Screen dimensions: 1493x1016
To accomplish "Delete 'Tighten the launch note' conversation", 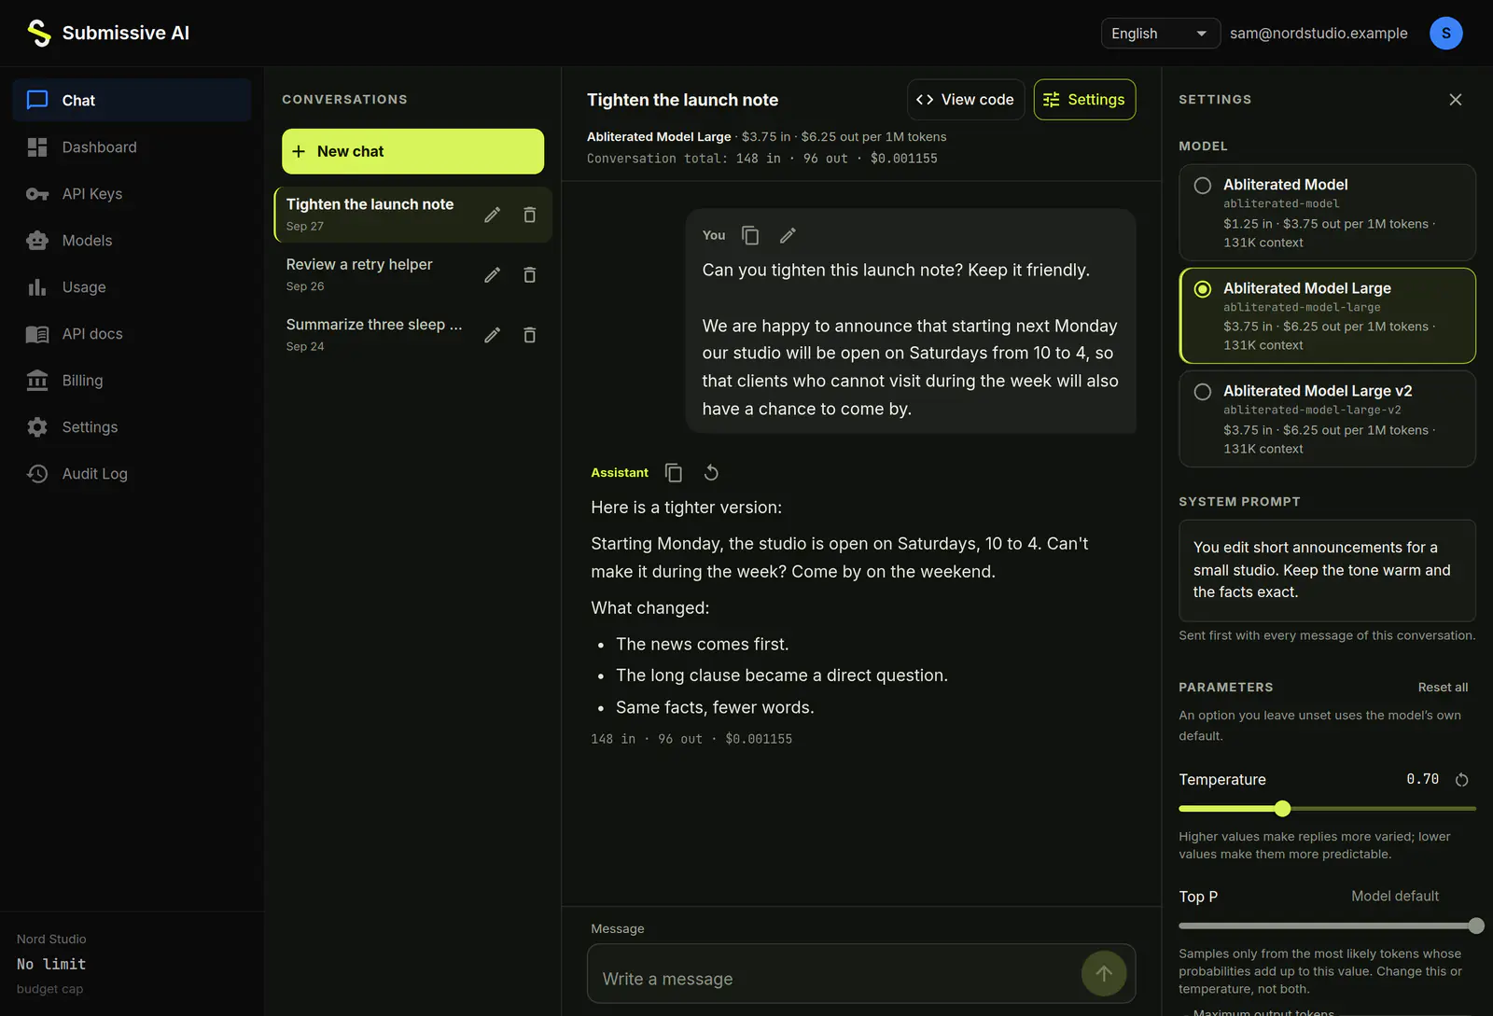I will click(x=530, y=216).
